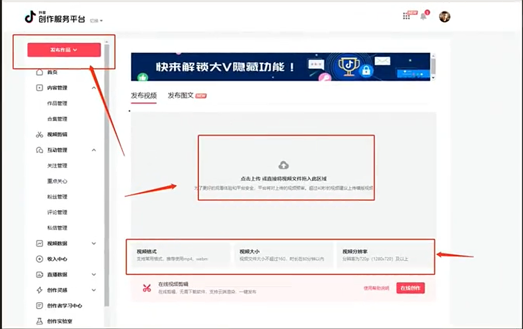Viewport: 523px width, 329px height.
Task: Open 作品管理 in the sidebar
Action: 57,104
